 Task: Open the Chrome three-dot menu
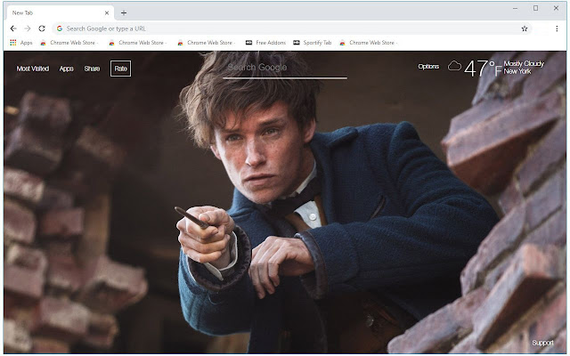557,28
